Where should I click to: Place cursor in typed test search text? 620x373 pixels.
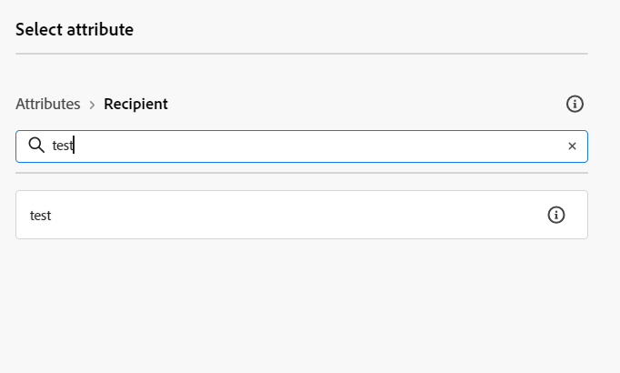(x=62, y=146)
